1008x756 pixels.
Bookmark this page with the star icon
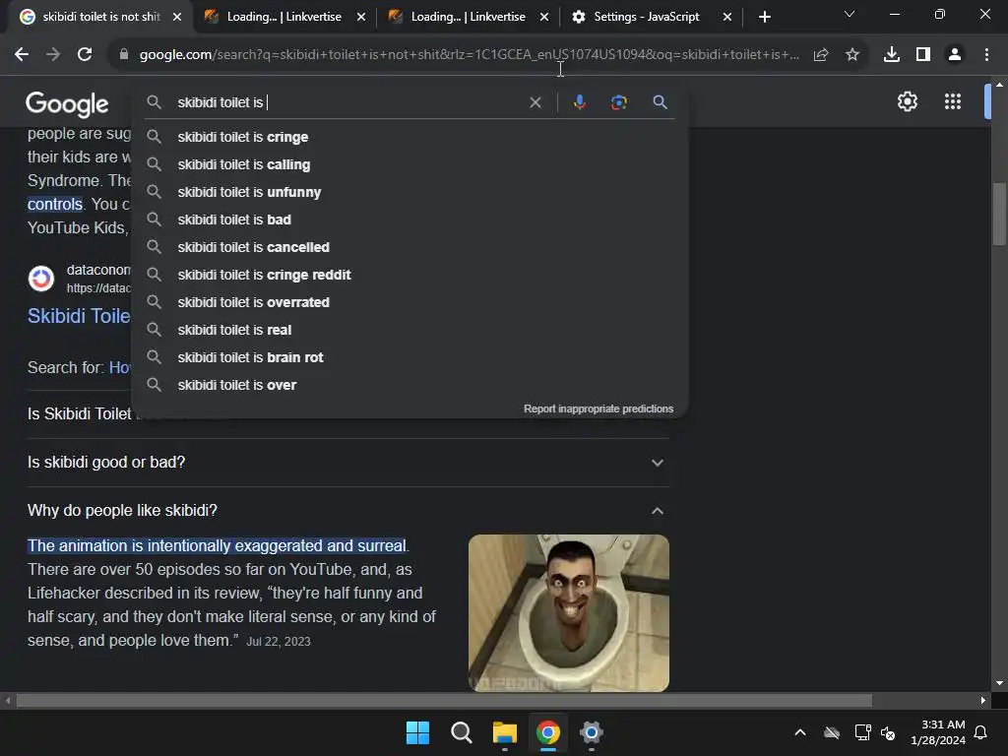[852, 55]
